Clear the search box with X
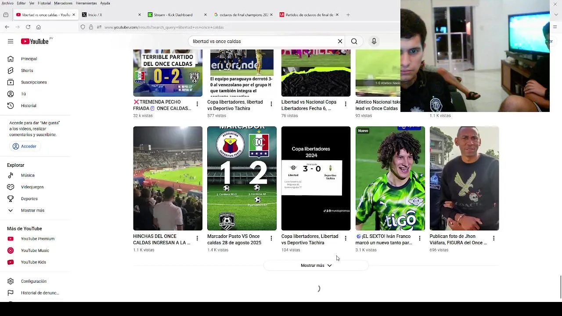562x316 pixels. [340, 41]
